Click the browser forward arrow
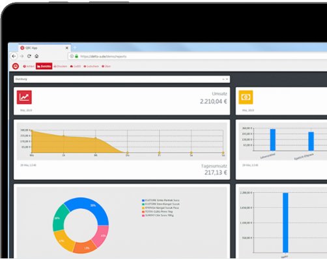The width and height of the screenshot is (327, 259). pyautogui.click(x=21, y=56)
